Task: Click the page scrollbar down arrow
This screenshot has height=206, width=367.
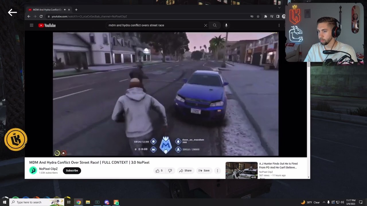Action: coord(309,177)
